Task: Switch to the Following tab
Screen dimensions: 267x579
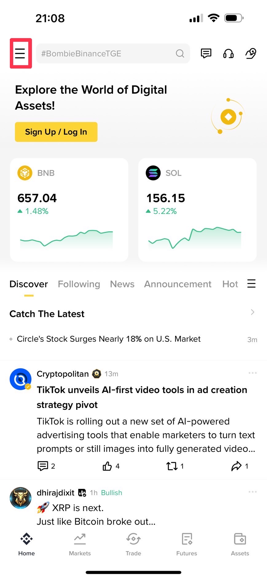Action: coord(79,284)
